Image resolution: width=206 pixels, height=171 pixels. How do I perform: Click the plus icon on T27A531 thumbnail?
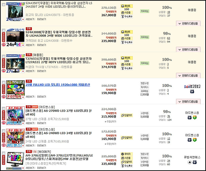point(23,71)
